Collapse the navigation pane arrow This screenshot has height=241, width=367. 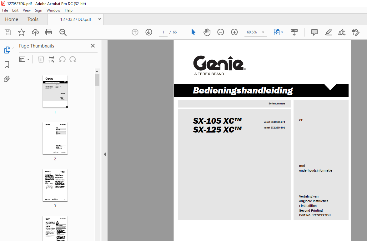tap(105, 154)
